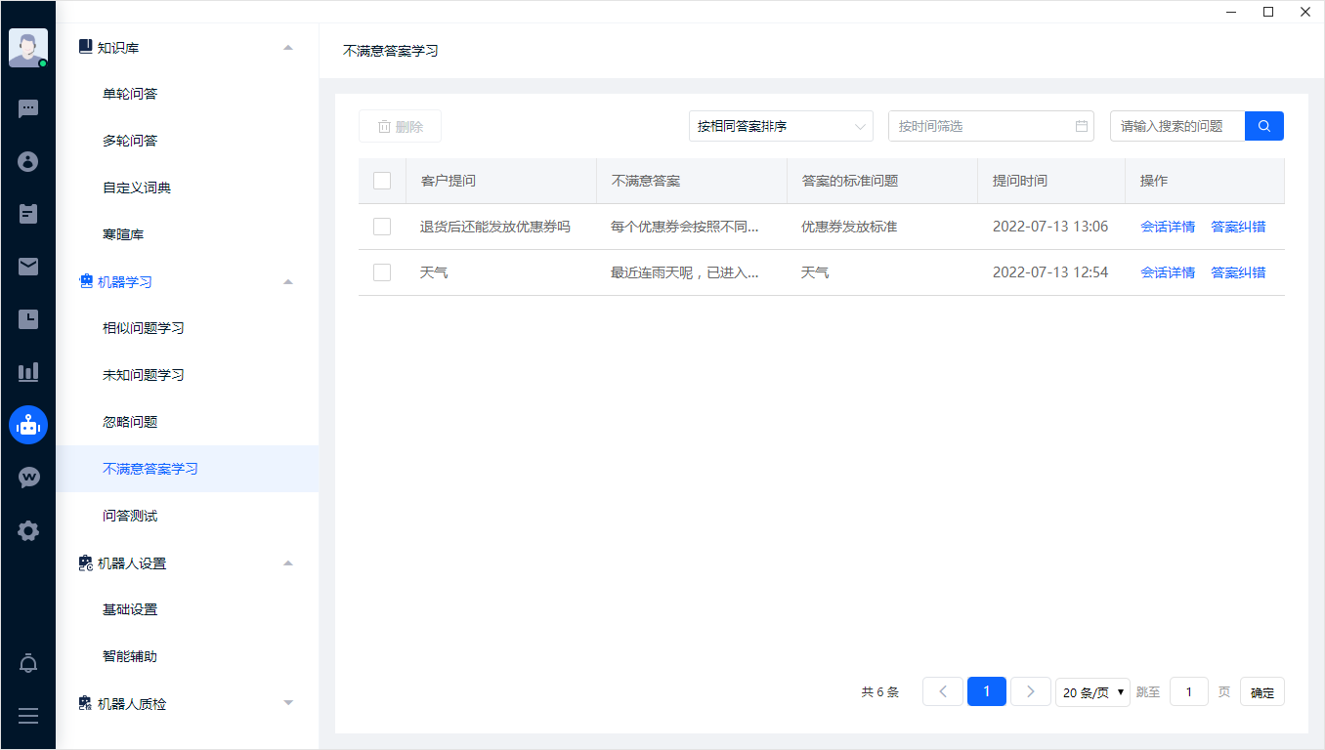This screenshot has height=750, width=1325.
Task: Focus the 跳至 page number field
Action: coord(1189,692)
